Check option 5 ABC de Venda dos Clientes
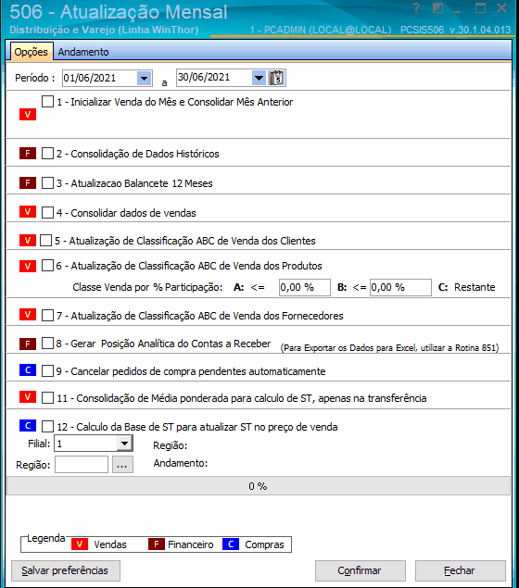The height and width of the screenshot is (588, 519). coord(45,240)
